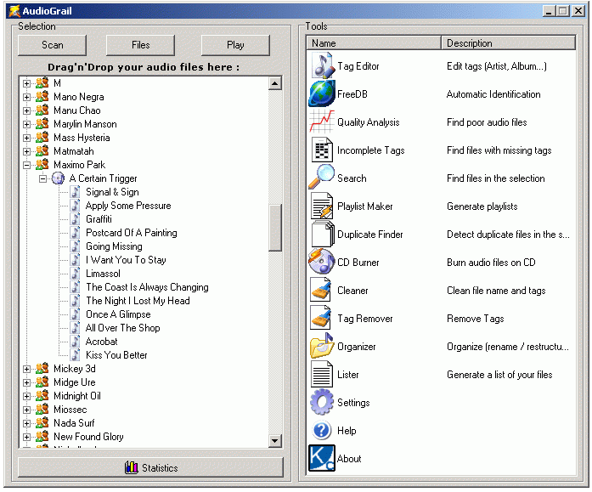Click the Play button

pyautogui.click(x=235, y=45)
